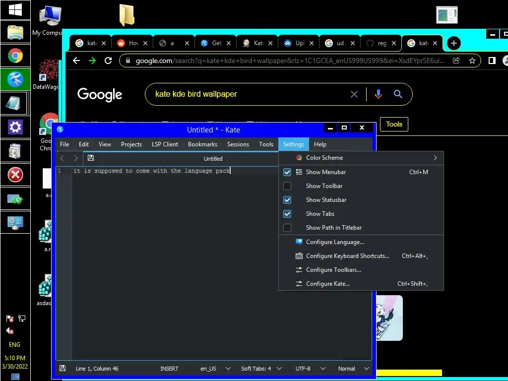Click Configure Kate... menu entry
Viewport: 508px width, 381px height.
[x=361, y=284]
